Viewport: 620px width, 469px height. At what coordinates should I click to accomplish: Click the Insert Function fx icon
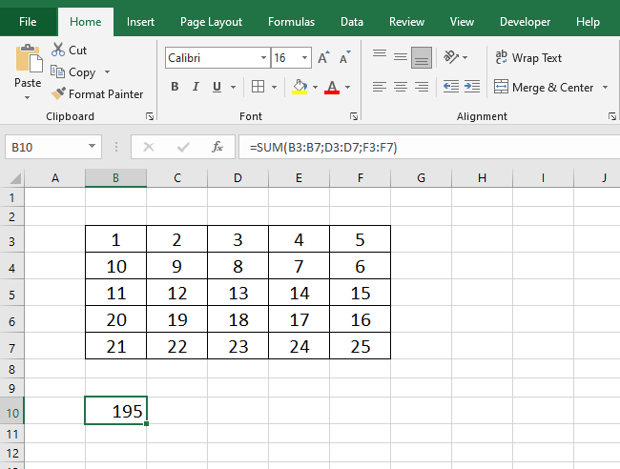click(217, 147)
